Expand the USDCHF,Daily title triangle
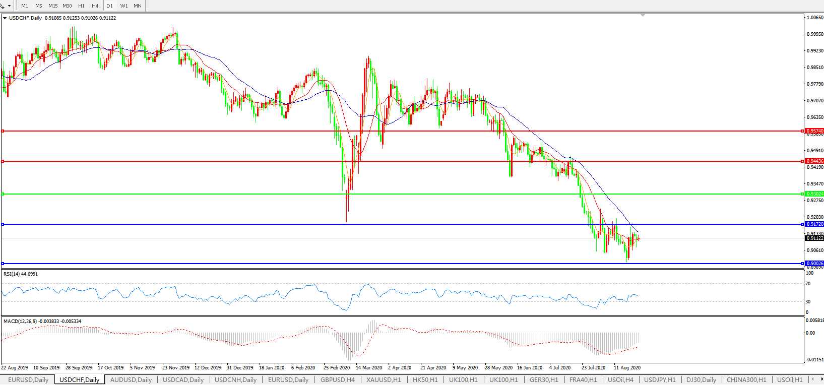824x385 pixels. click(5, 18)
